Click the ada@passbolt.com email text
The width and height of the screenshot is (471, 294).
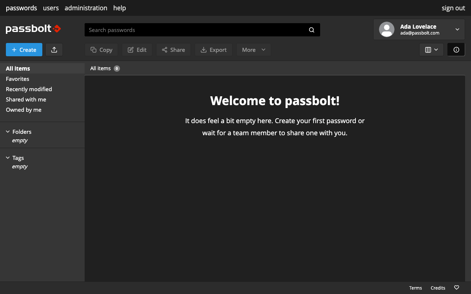tap(420, 33)
